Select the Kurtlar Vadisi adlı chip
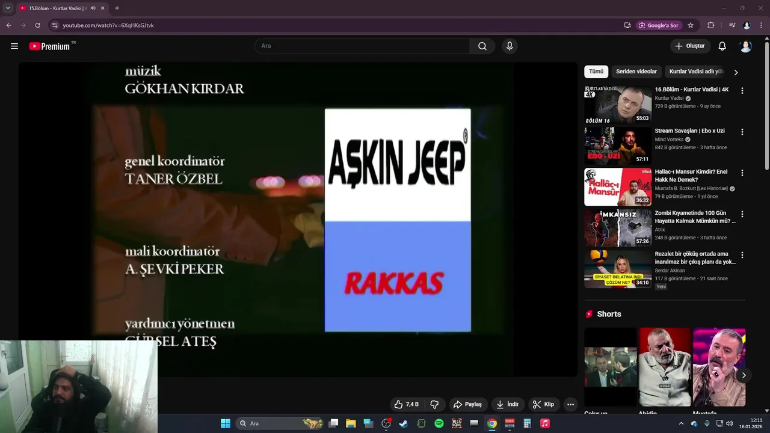Screen dimensions: 770x433 696,72
